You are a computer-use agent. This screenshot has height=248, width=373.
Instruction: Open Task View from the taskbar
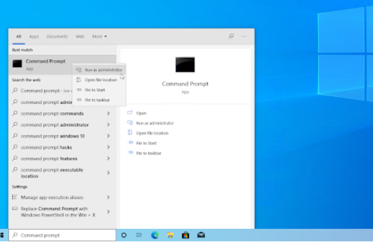click(139, 235)
